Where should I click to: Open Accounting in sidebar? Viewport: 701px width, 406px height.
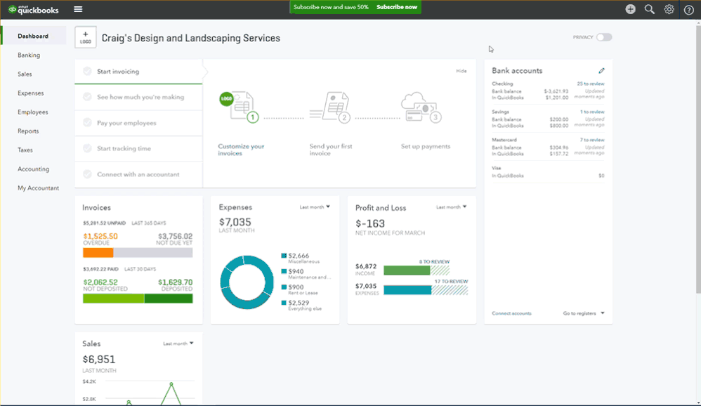point(34,169)
